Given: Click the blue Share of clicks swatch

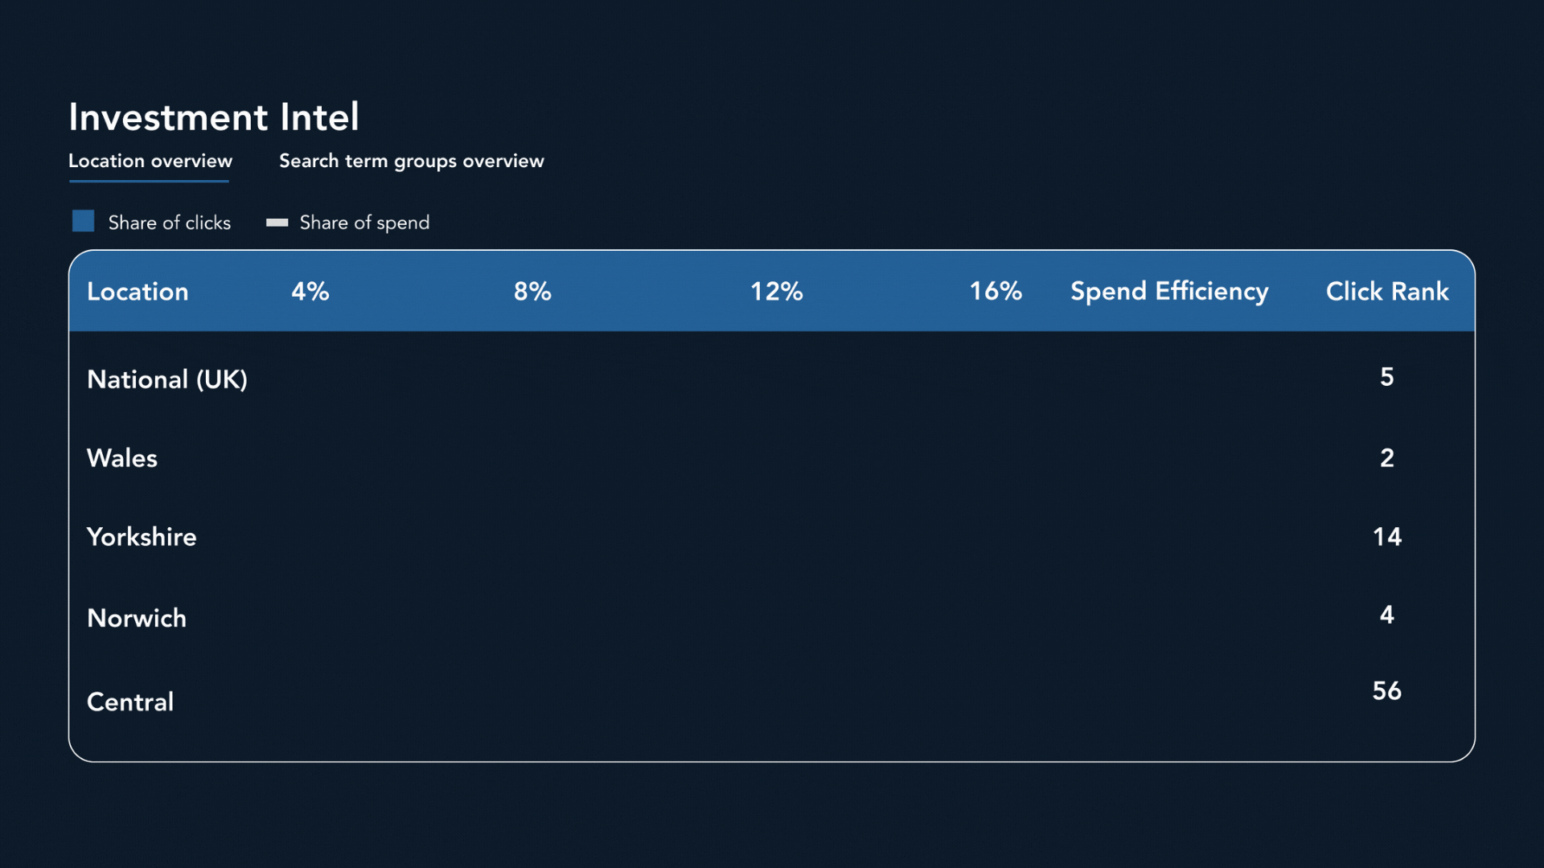Looking at the screenshot, I should [83, 221].
